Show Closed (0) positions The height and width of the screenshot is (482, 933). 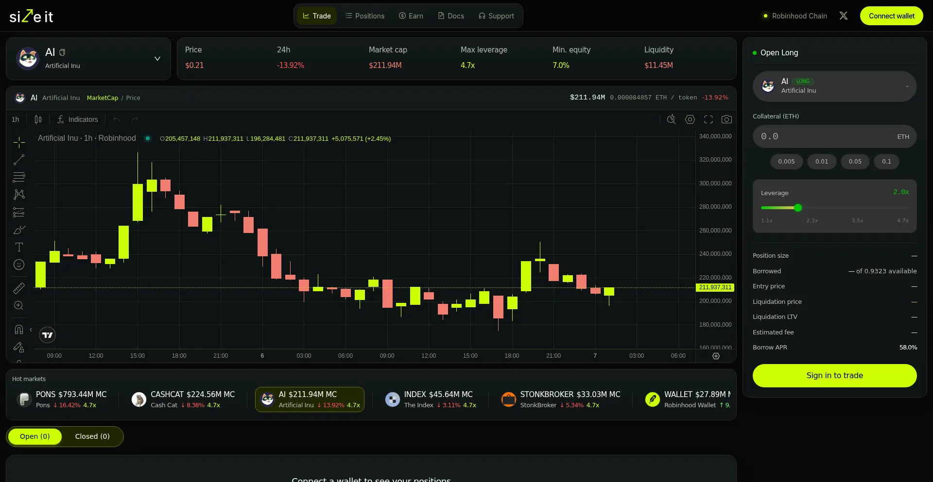point(92,436)
